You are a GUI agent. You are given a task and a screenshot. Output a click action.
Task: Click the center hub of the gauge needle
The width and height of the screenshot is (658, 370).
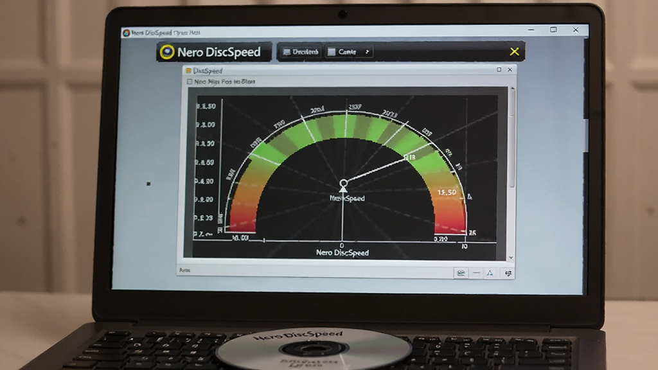coord(343,183)
